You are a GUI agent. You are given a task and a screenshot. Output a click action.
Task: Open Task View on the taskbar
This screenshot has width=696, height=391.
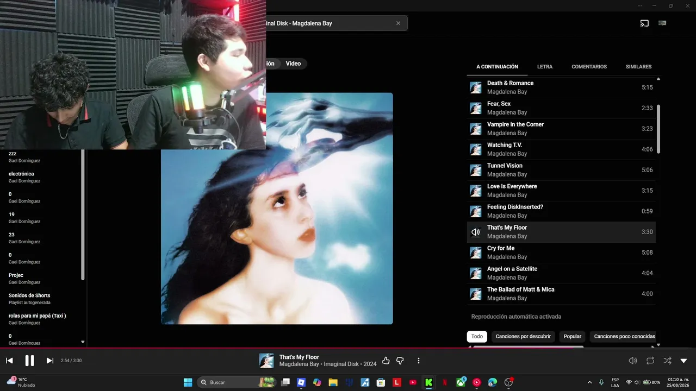[x=285, y=382]
